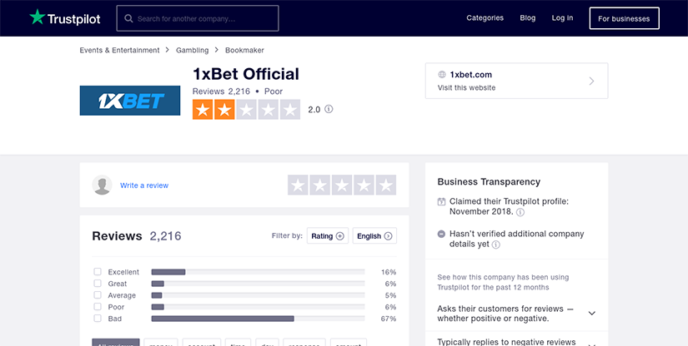Click breadcrumb arrow after Gambling
Image resolution: width=688 pixels, height=346 pixels.
[x=216, y=50]
